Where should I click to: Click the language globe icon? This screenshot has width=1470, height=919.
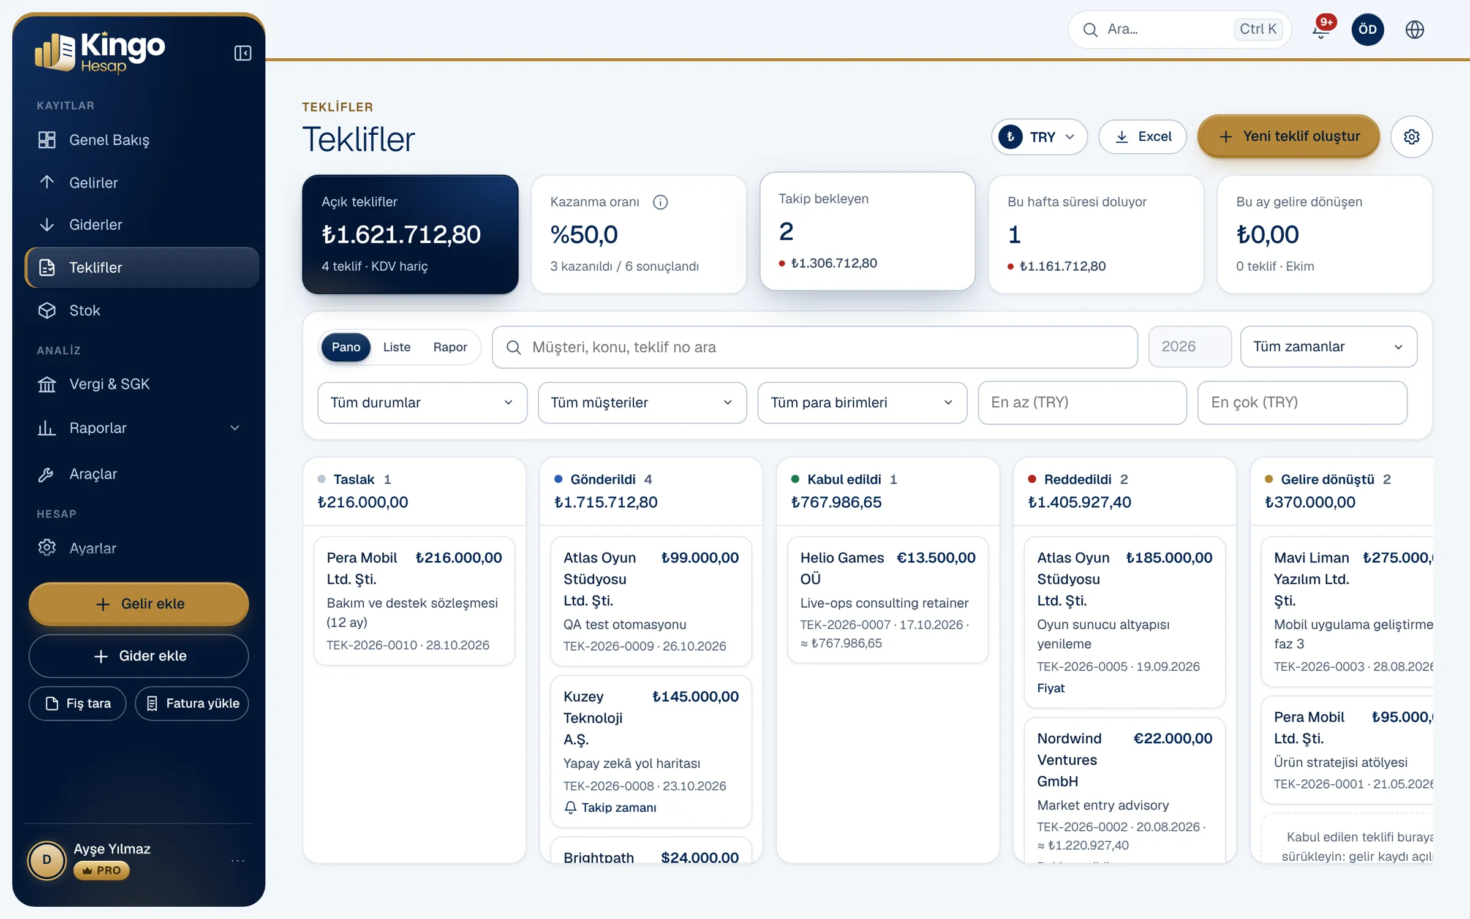[x=1414, y=29]
